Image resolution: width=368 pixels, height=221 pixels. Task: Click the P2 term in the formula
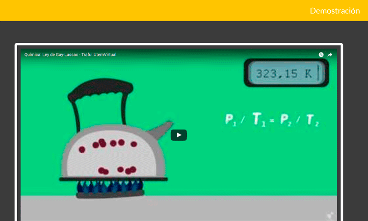click(285, 120)
